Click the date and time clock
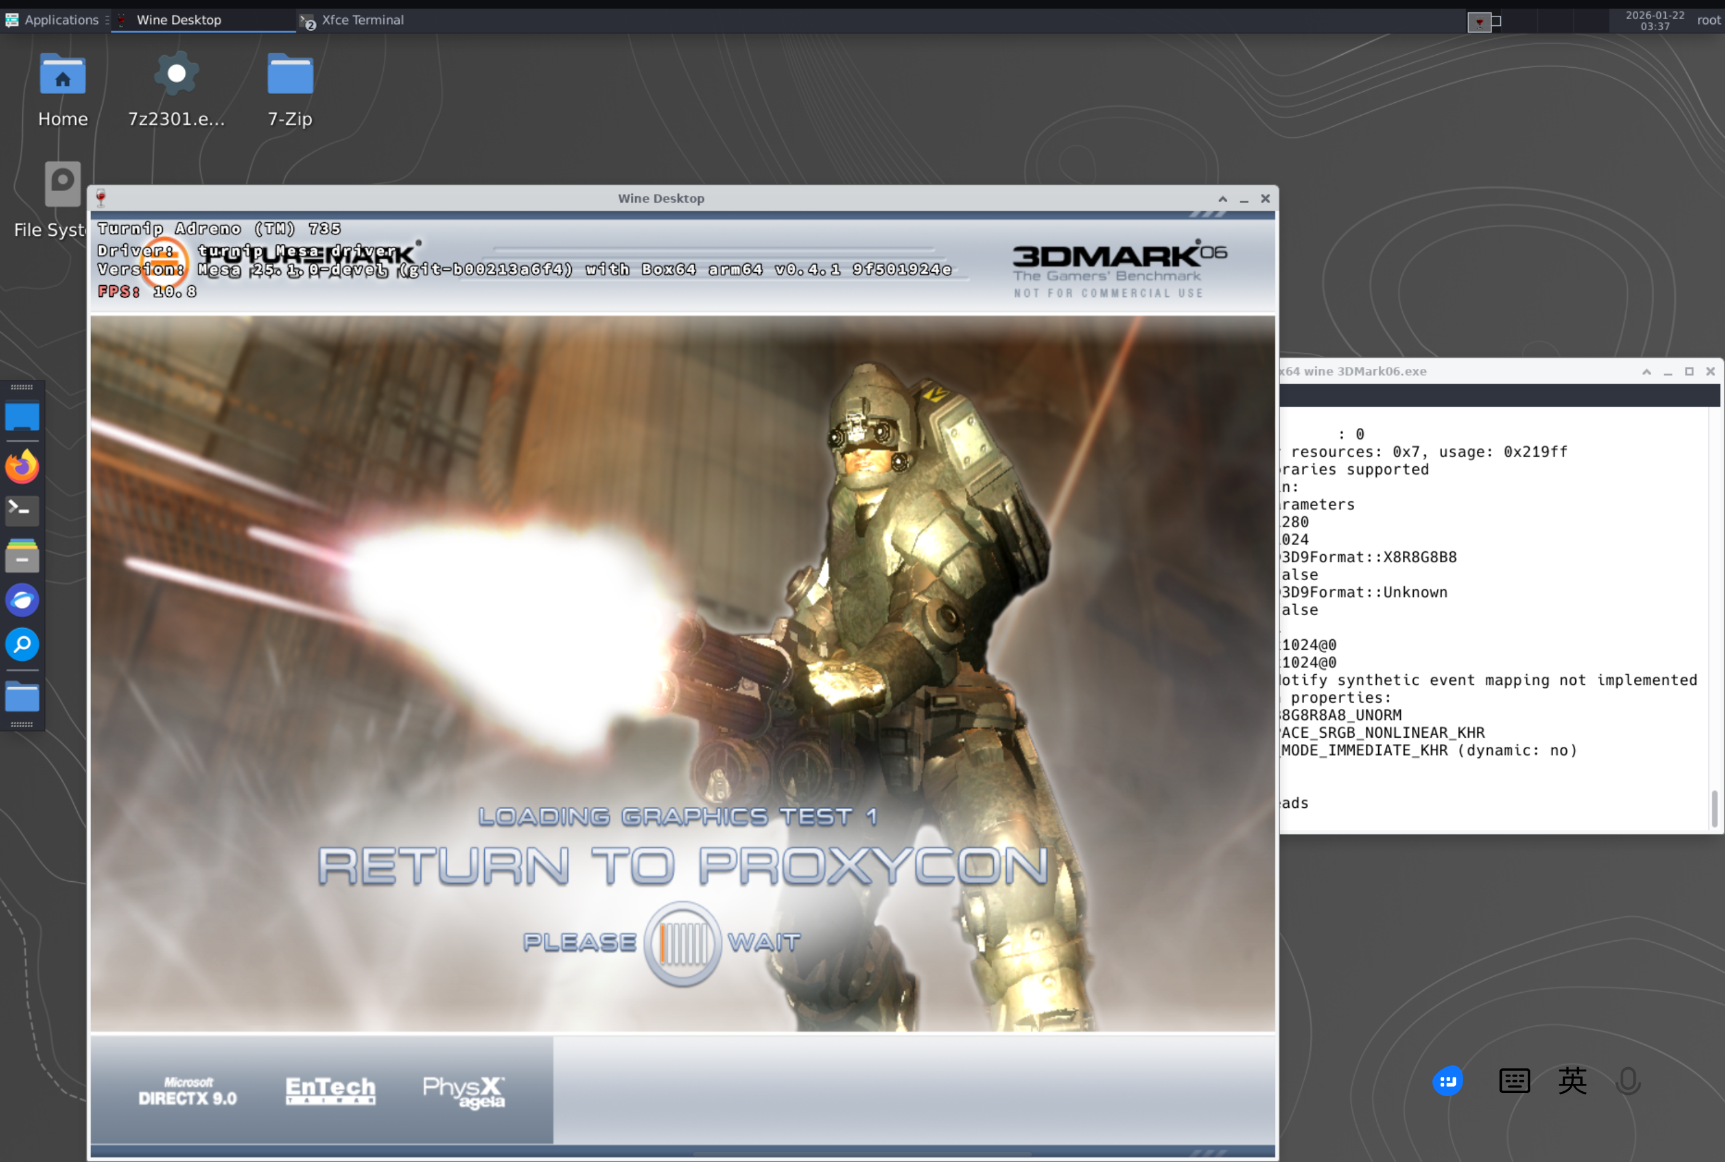 1655,20
